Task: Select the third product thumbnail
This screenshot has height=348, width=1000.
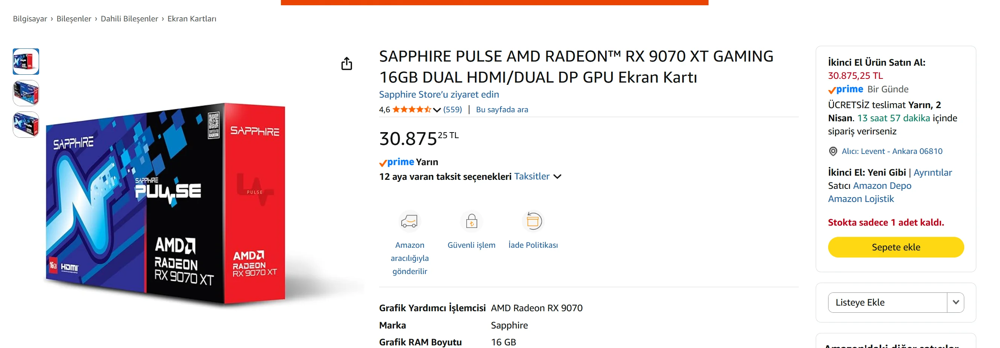Action: pos(26,124)
